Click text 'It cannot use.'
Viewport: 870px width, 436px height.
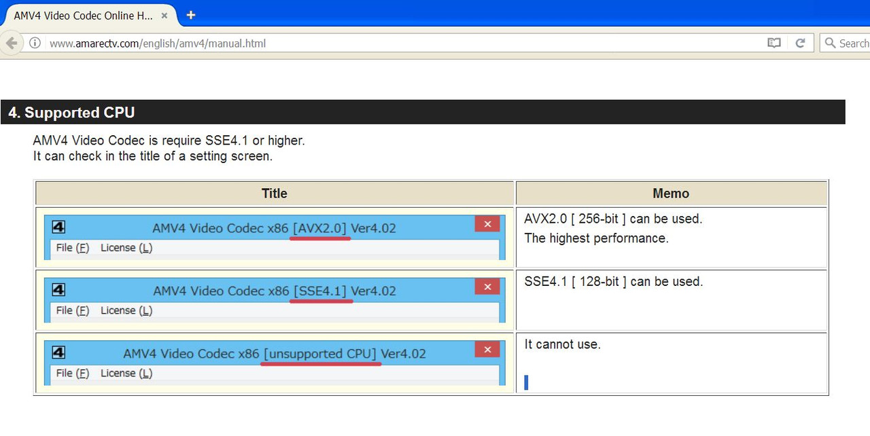click(x=563, y=344)
